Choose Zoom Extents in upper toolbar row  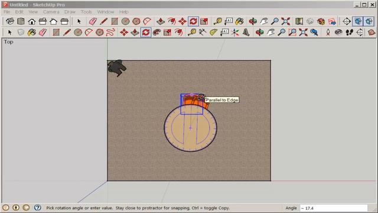[286, 21]
